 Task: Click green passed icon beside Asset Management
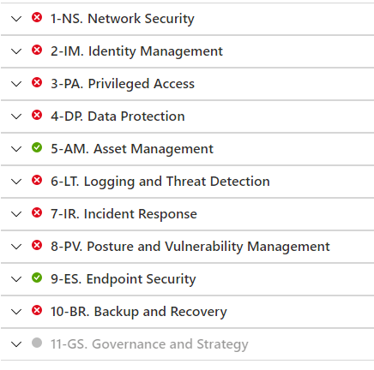click(37, 147)
